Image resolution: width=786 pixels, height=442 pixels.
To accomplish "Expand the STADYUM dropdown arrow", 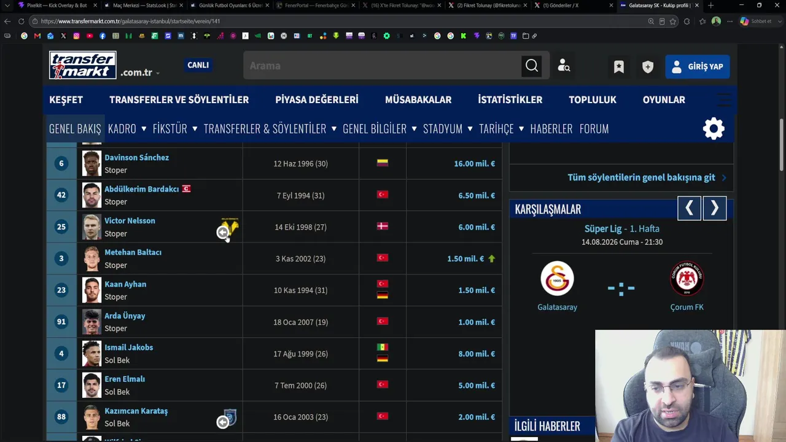I will (470, 128).
